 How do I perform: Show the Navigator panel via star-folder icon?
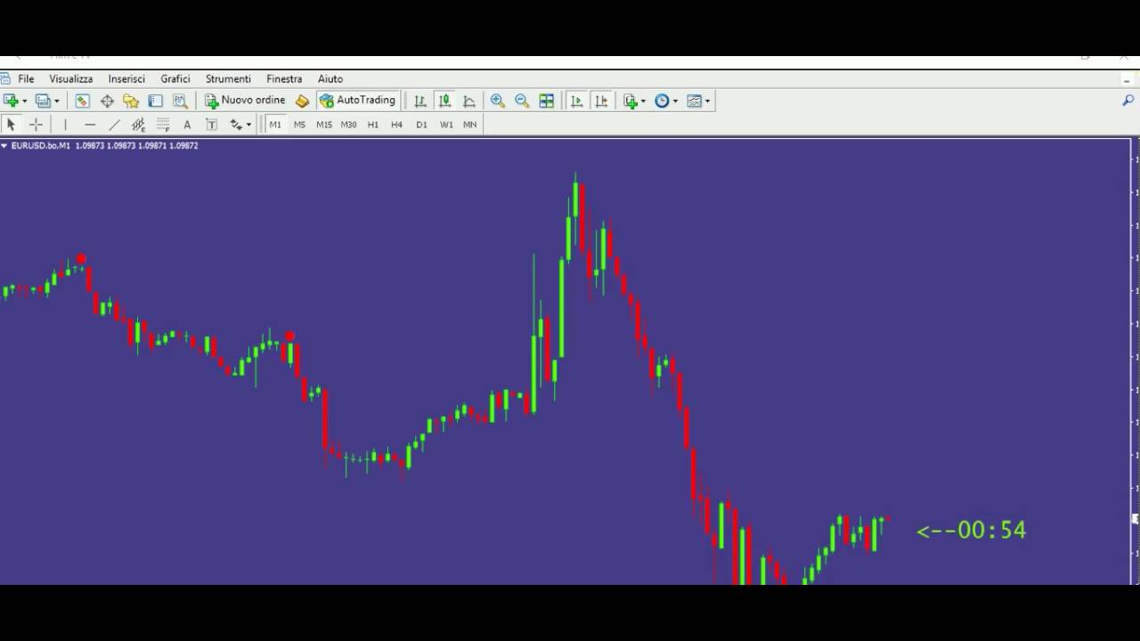(131, 101)
